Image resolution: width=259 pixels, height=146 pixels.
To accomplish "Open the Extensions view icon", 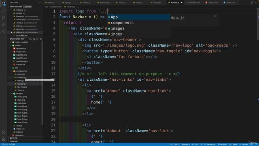I will 3,32.
